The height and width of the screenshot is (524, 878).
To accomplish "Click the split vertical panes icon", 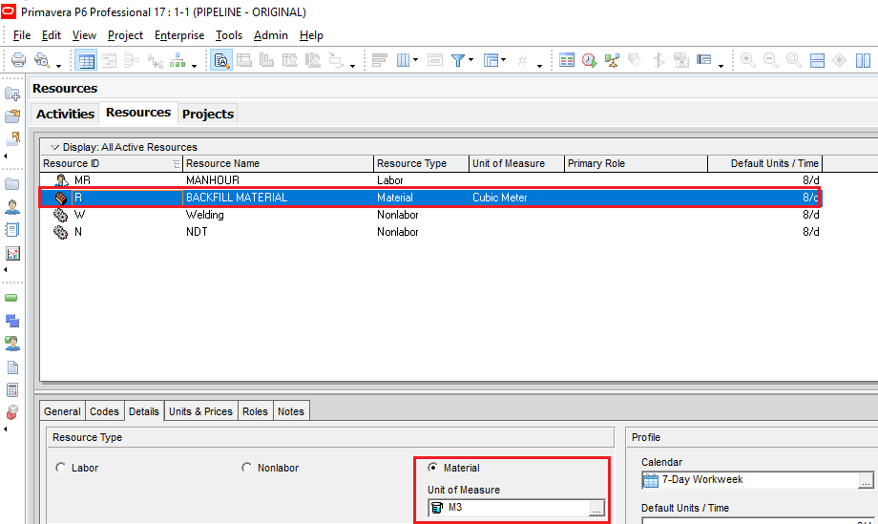I will tap(863, 60).
